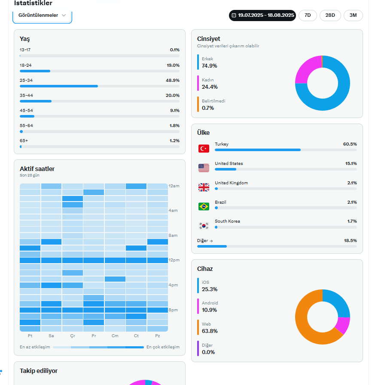Click the Cm day label in heatmap
This screenshot has height=385, width=372.
(115, 335)
